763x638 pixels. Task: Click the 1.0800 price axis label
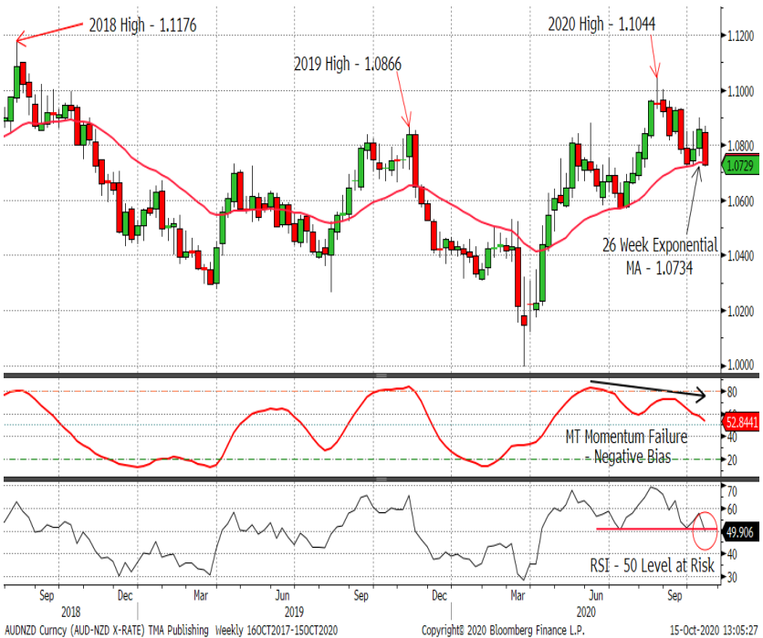tap(740, 145)
